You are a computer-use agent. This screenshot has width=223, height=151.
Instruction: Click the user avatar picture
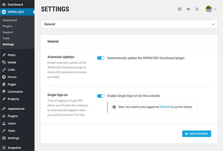tap(209, 9)
